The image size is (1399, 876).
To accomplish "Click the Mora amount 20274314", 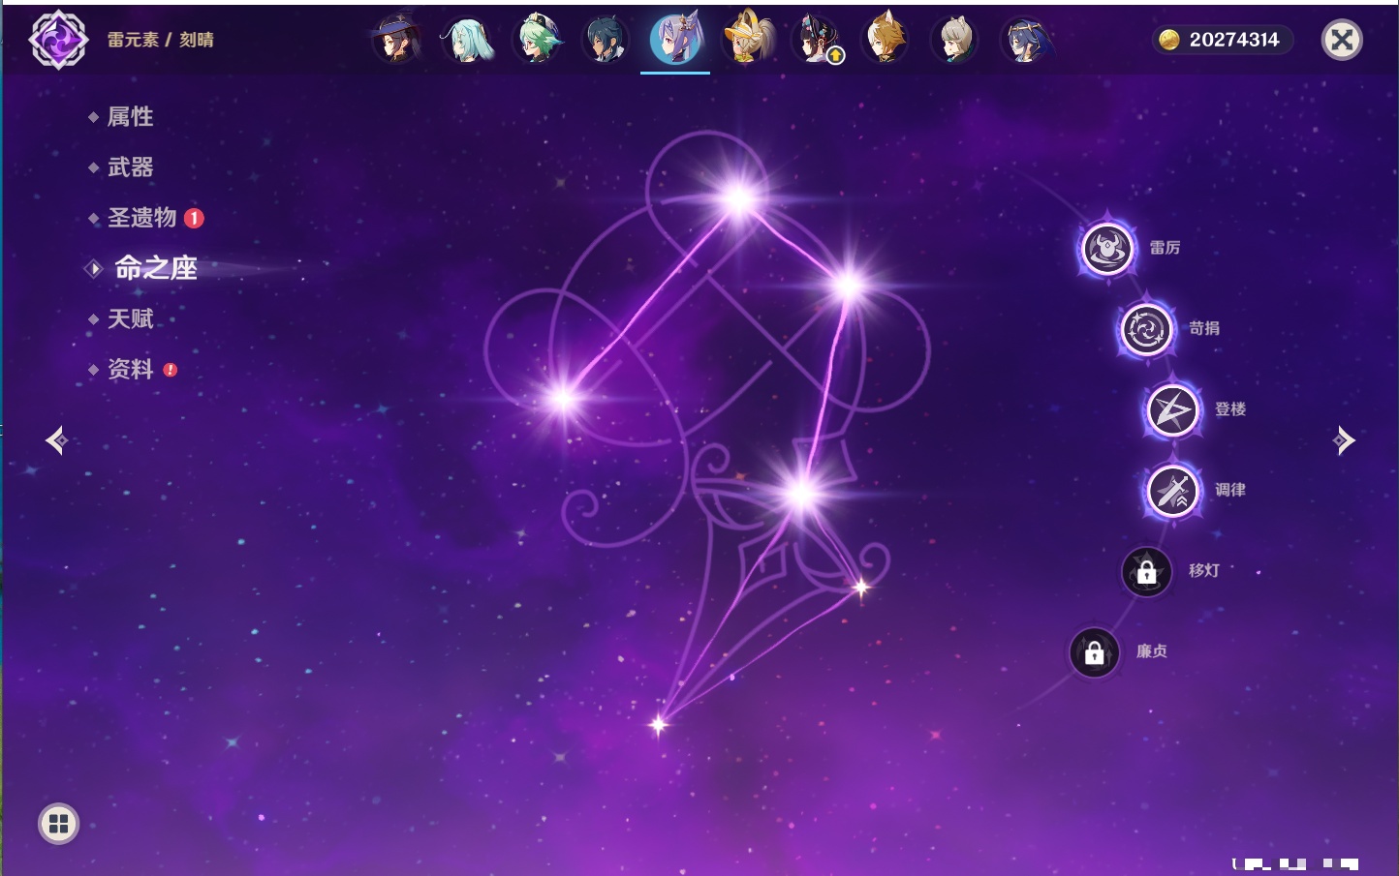I will pyautogui.click(x=1234, y=40).
